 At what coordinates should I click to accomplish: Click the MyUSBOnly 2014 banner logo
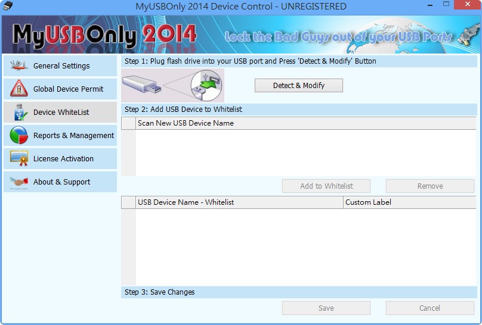click(x=104, y=35)
